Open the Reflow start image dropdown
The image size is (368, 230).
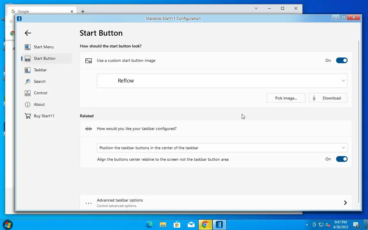tap(222, 81)
